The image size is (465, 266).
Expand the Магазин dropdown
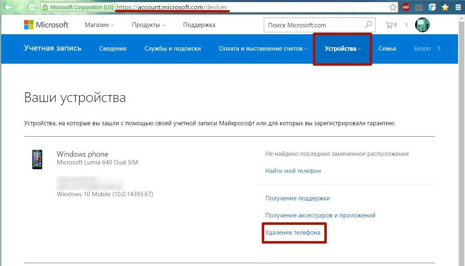click(x=99, y=25)
